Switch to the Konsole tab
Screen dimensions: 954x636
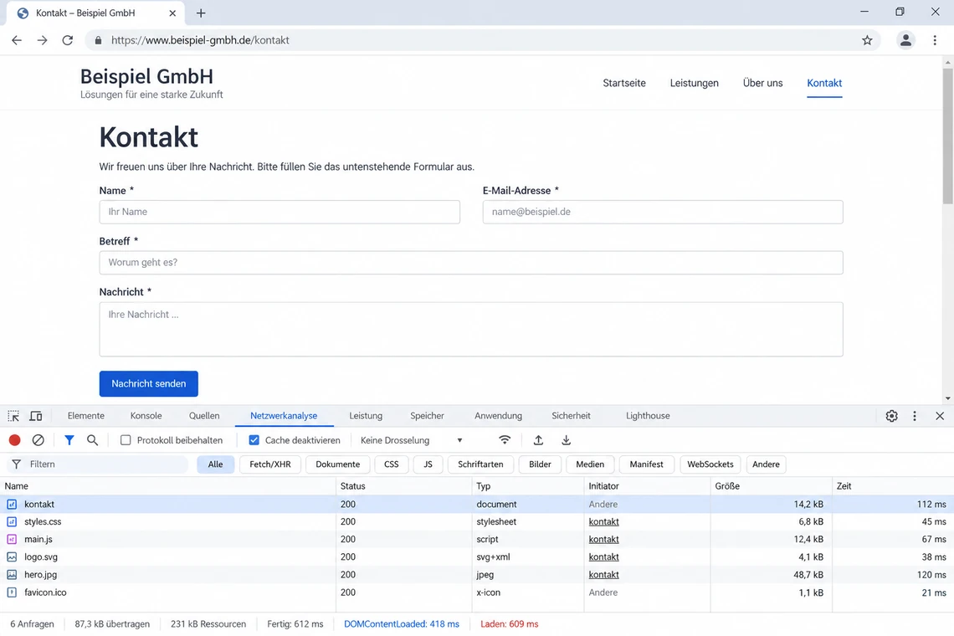146,416
